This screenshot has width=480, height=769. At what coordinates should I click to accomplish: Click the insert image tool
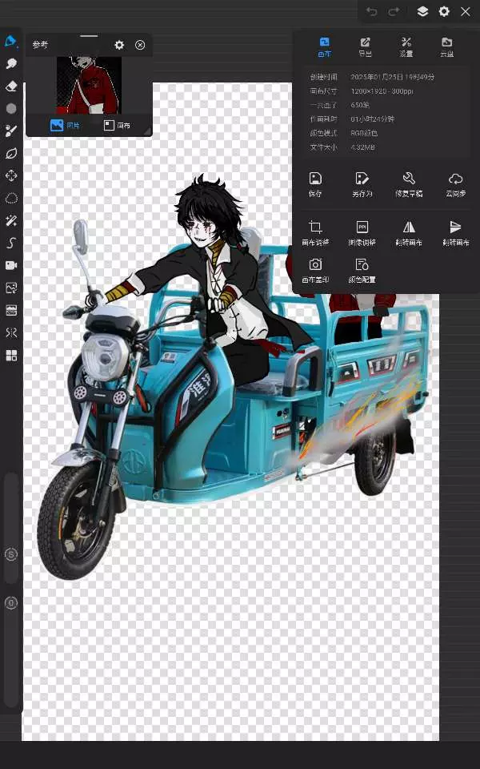10,288
